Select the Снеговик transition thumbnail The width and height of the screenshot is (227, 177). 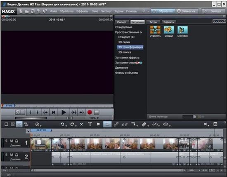[x=182, y=31]
